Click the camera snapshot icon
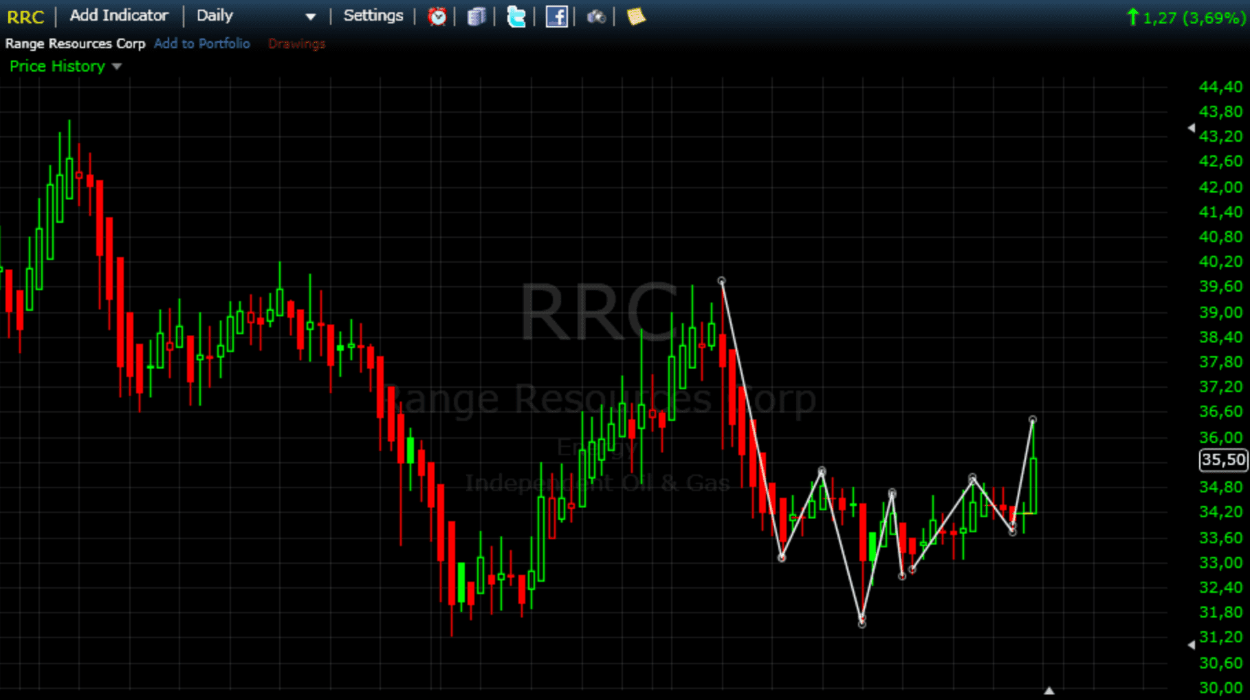The height and width of the screenshot is (700, 1250). (x=596, y=17)
